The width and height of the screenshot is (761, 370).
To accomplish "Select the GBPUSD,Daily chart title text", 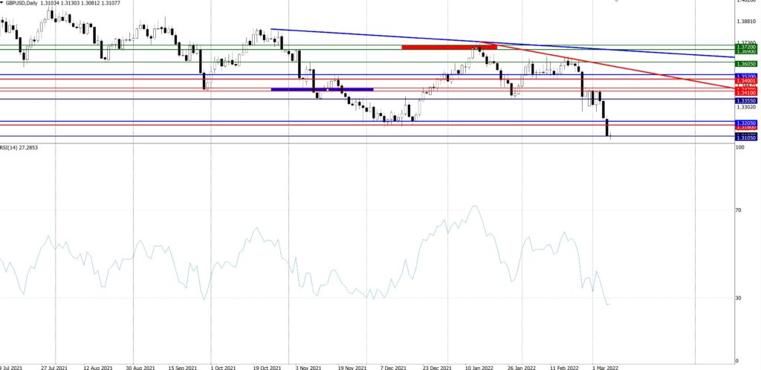I will click(x=22, y=4).
